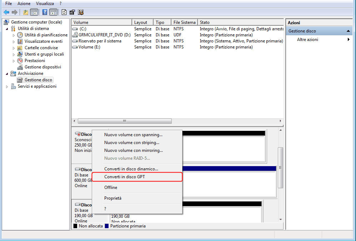Image resolution: width=356 pixels, height=241 pixels.
Task: Expand the Visualizzatore eventi node
Action: 14,41
